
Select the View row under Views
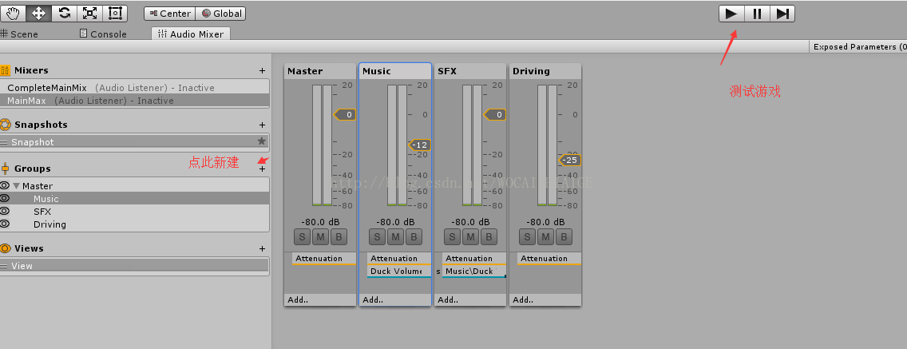(x=135, y=266)
